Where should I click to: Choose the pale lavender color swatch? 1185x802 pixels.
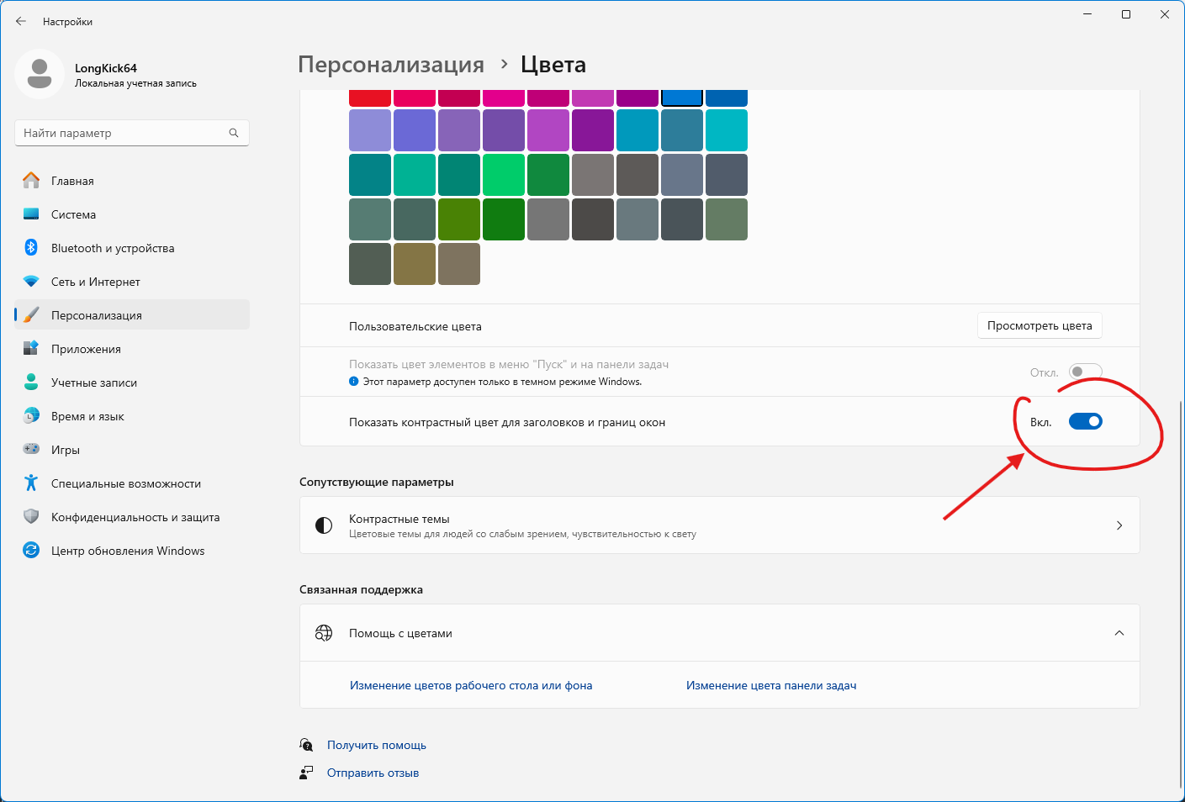pos(370,130)
